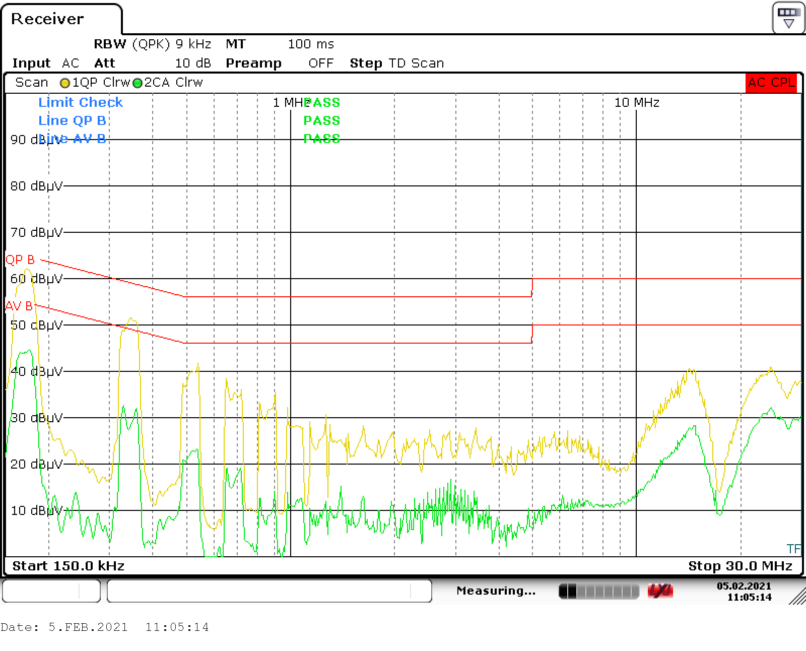Click the measurement progress bar
Image resolution: width=806 pixels, height=651 pixels.
599,591
